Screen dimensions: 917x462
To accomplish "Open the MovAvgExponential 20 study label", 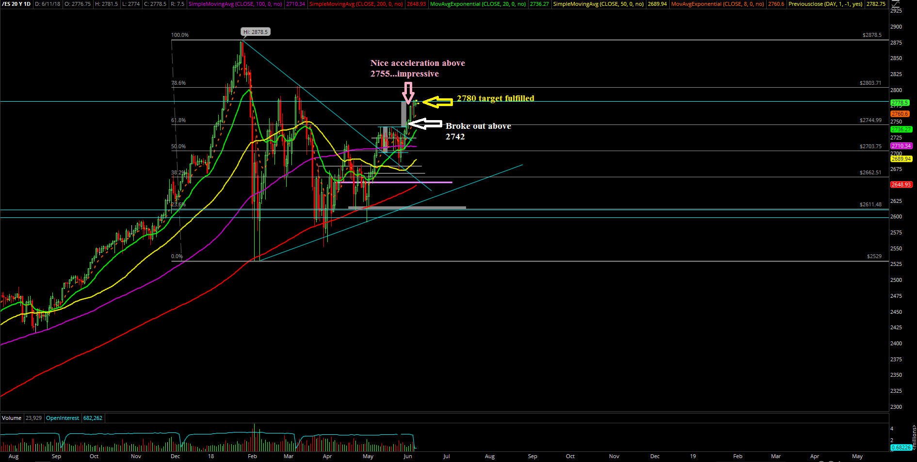I will [478, 4].
